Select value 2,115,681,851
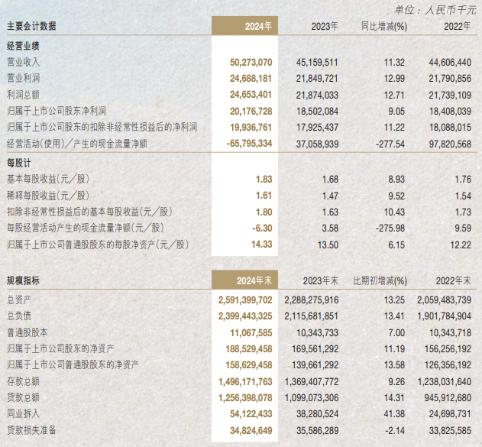Screen dimensions: 482x447 point(312,316)
